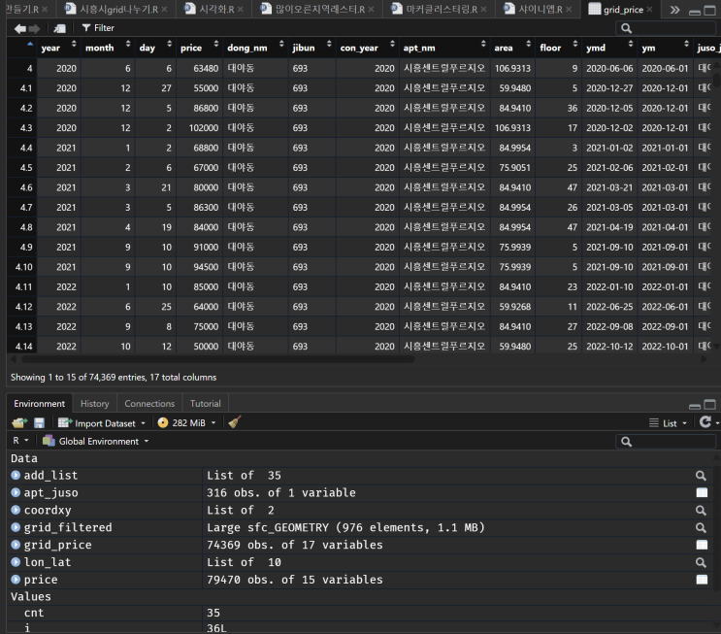Open Import Dataset dropdown
721x634 pixels.
tap(102, 422)
